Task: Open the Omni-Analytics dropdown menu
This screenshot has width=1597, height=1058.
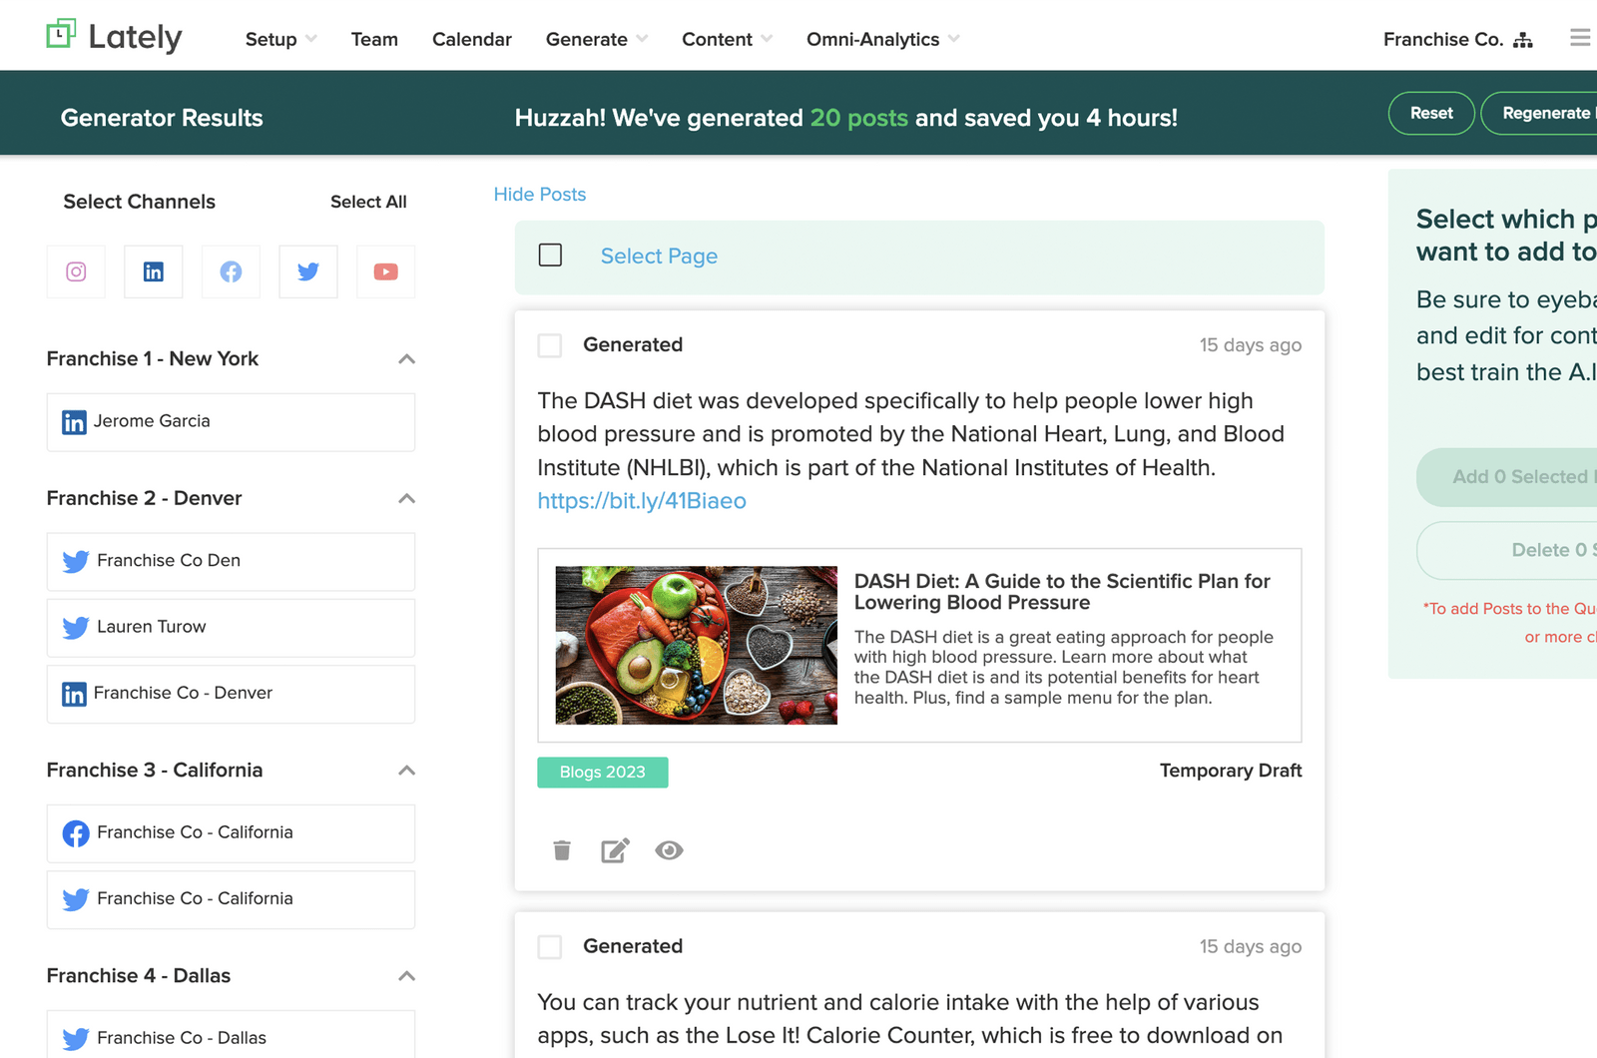Action: click(x=872, y=39)
